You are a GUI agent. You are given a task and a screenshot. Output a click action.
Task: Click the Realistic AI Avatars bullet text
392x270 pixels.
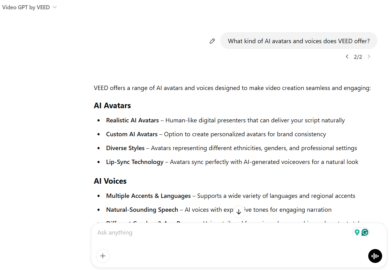point(133,120)
